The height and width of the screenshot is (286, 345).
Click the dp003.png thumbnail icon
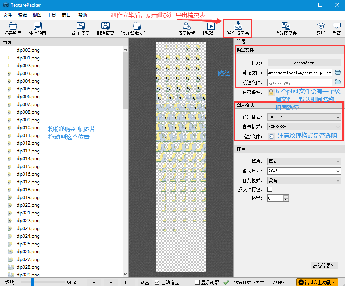pyautogui.click(x=10, y=73)
